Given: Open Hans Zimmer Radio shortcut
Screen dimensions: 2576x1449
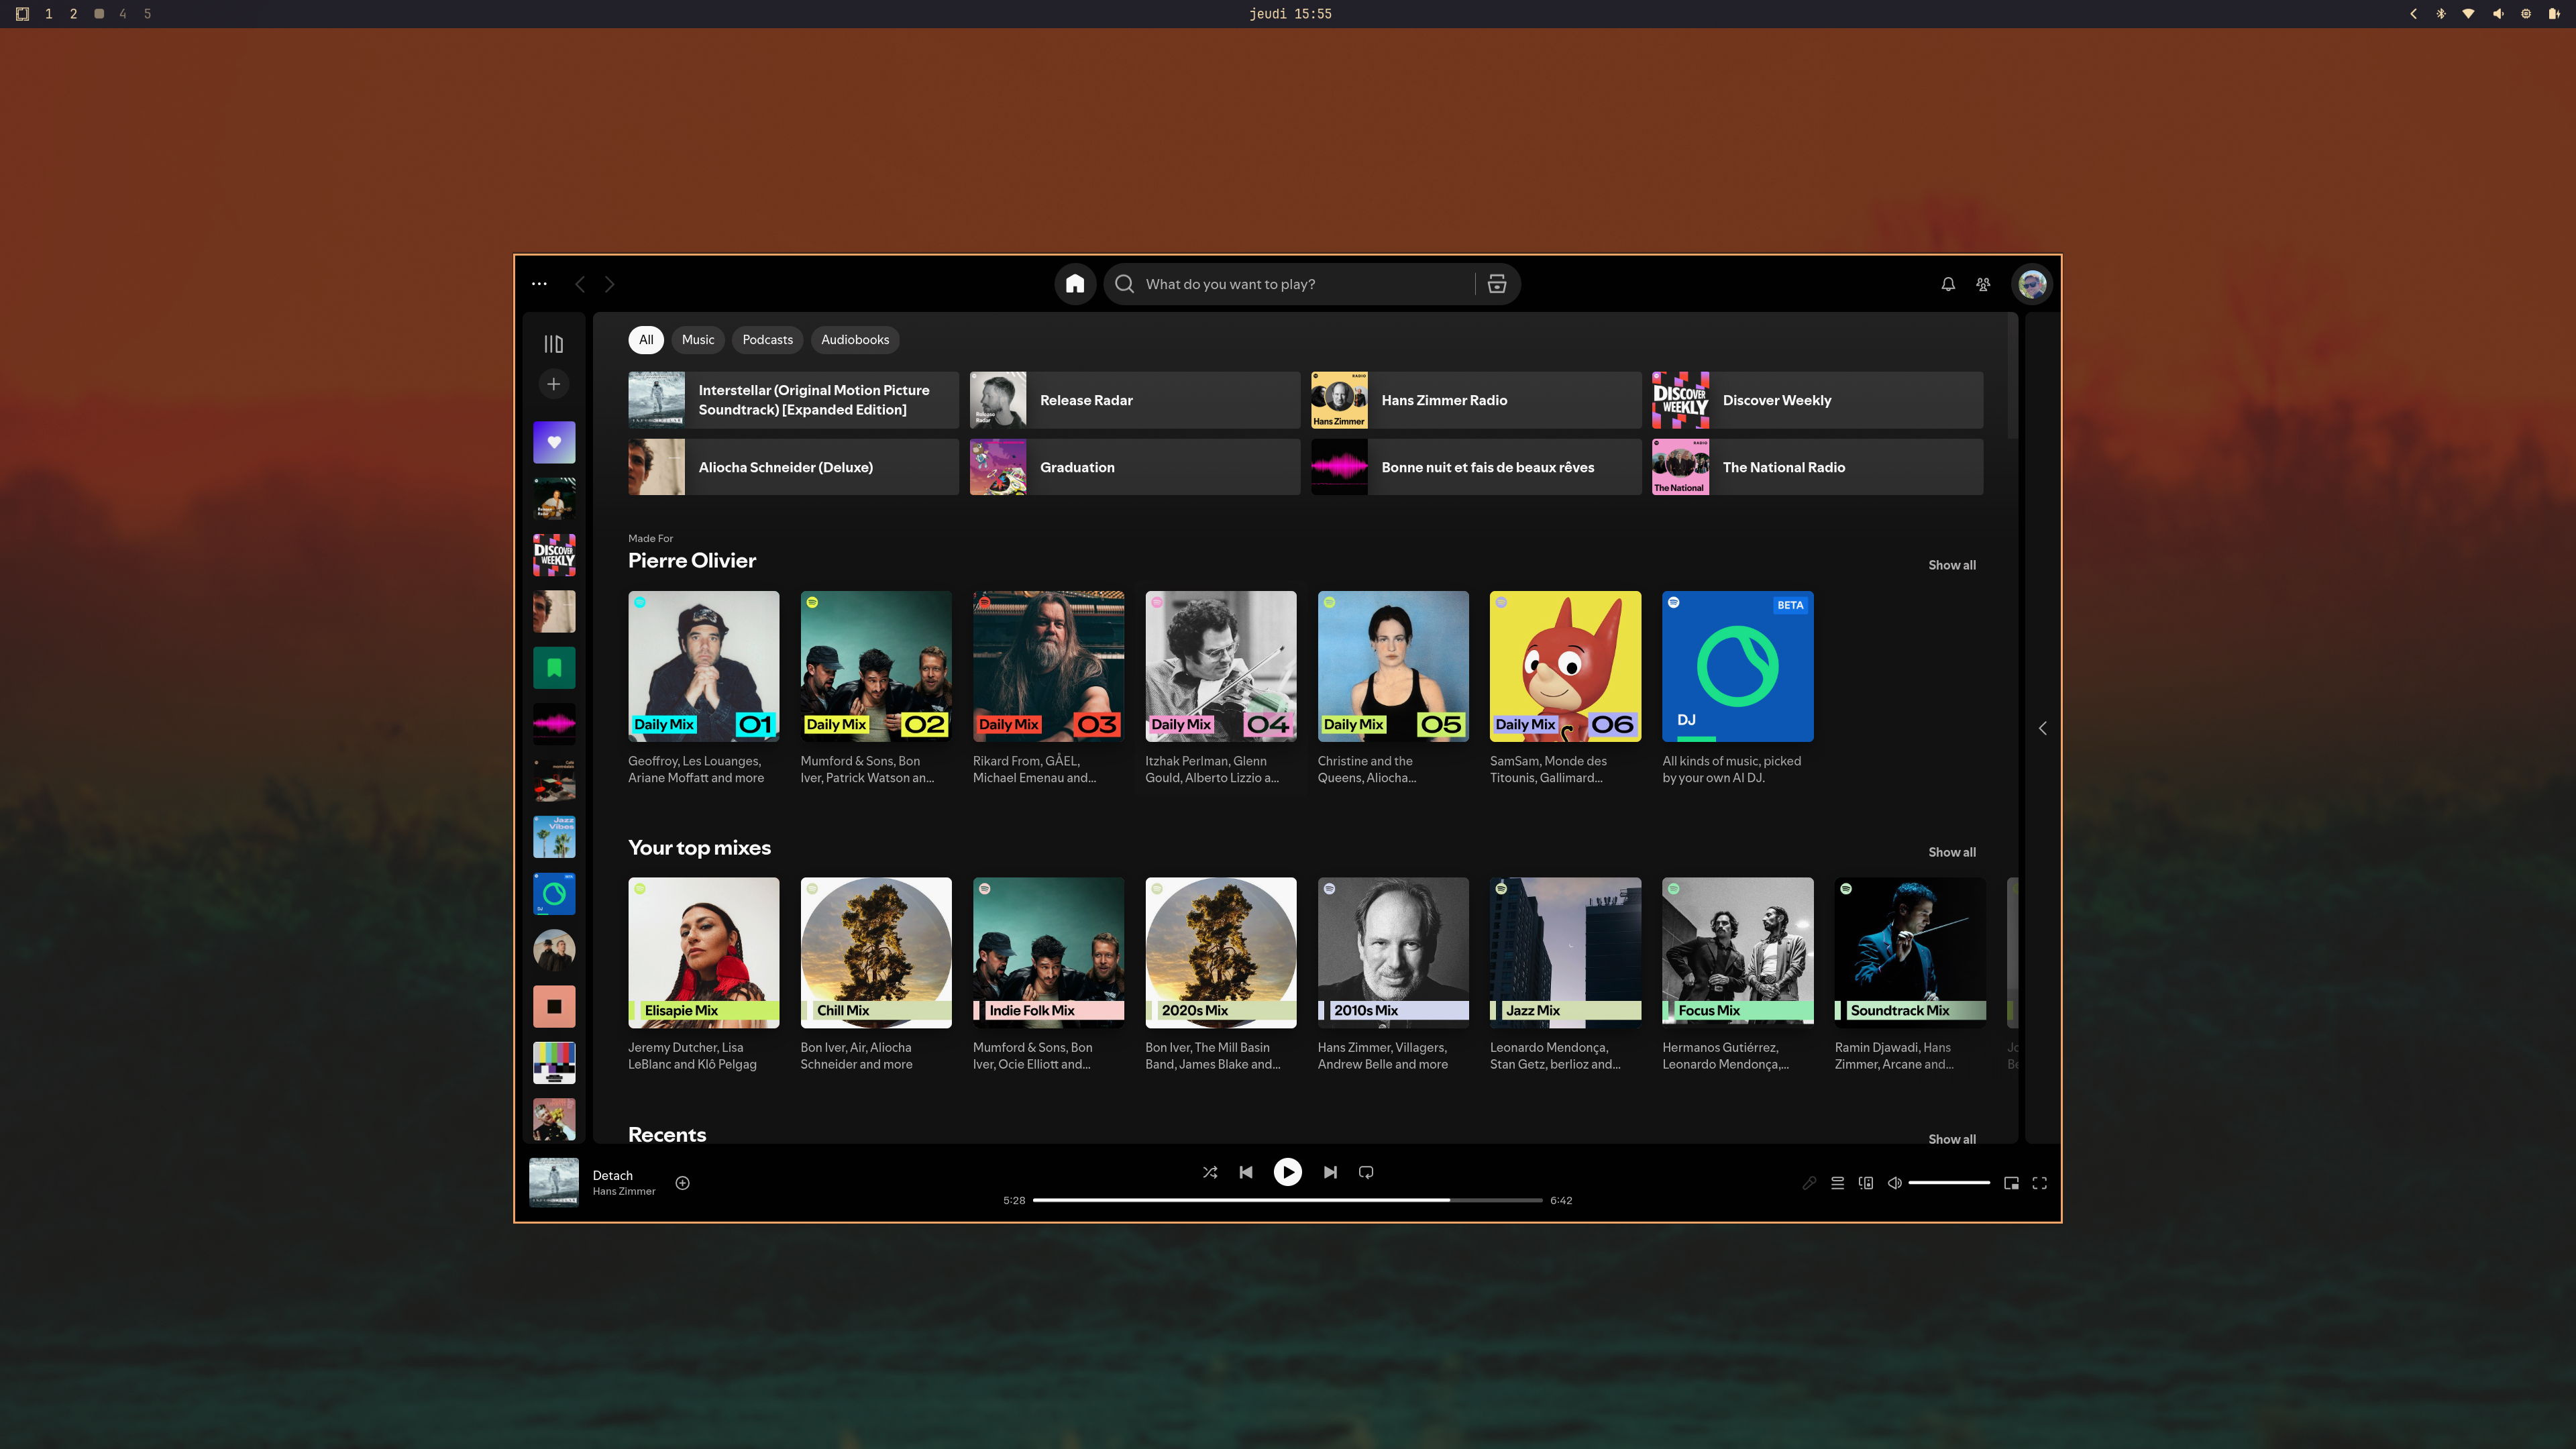Looking at the screenshot, I should (1476, 400).
